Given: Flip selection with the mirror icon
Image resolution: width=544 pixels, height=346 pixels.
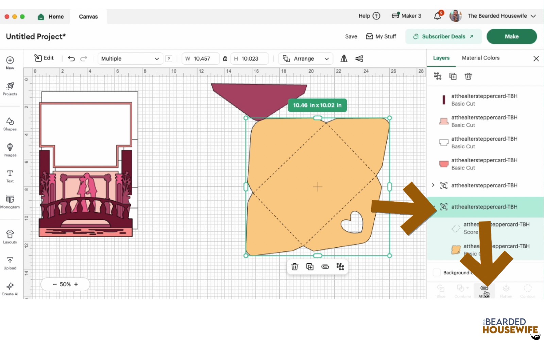Looking at the screenshot, I should click(x=344, y=59).
